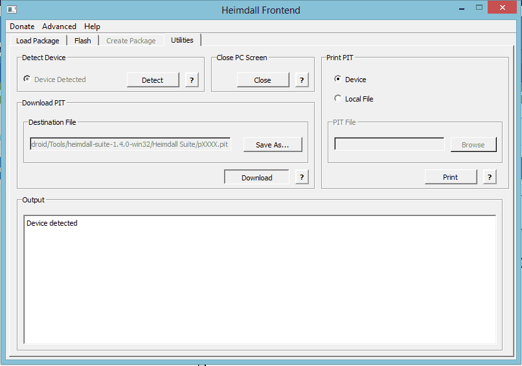Open the Donate menu
Screen dimensions: 522x366
[22, 27]
